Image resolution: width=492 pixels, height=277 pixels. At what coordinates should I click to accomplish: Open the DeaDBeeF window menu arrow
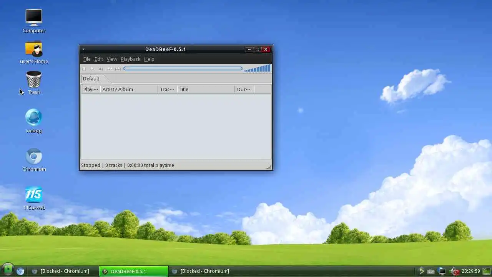coord(83,49)
